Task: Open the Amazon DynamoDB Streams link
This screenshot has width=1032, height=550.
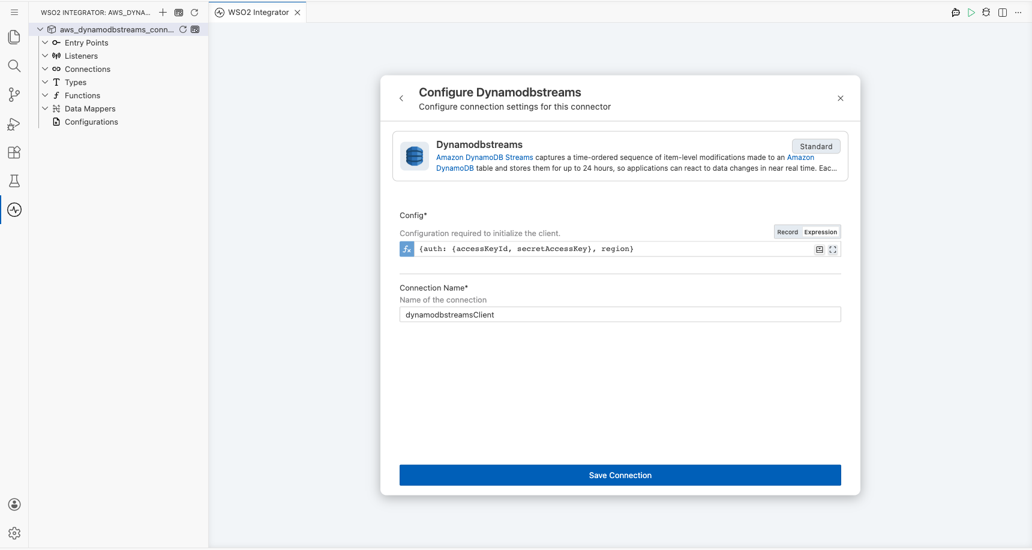Action: click(x=484, y=158)
